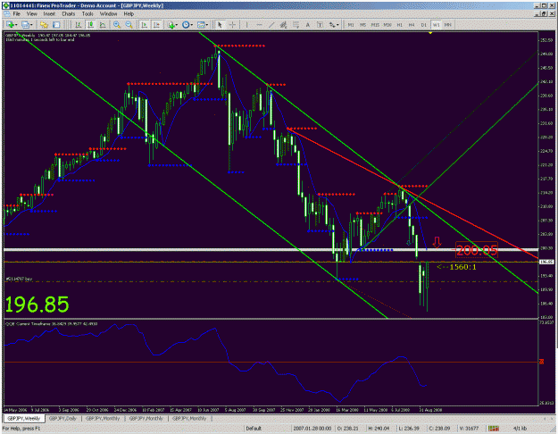Click the Templates icon
The height and width of the screenshot is (434, 558).
[201, 25]
